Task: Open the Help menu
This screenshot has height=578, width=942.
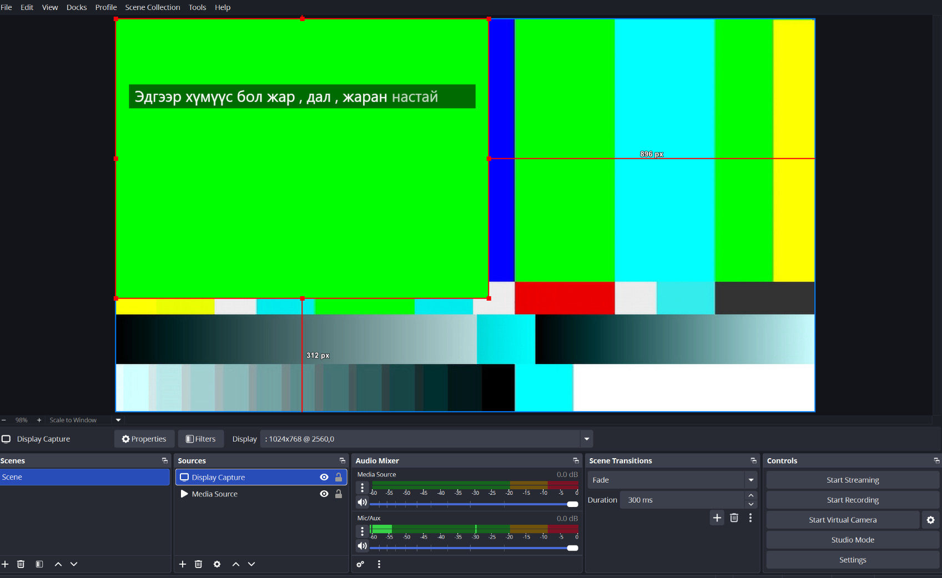Action: [x=223, y=7]
